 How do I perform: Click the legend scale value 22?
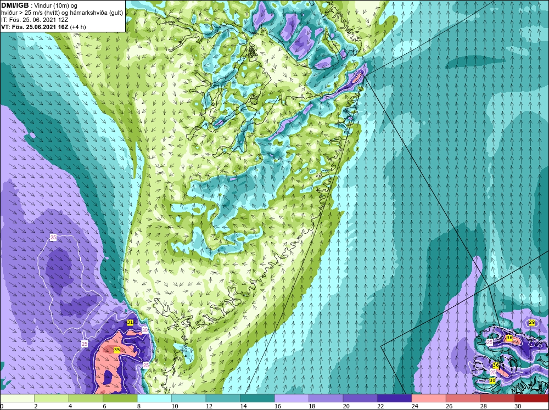380,406
